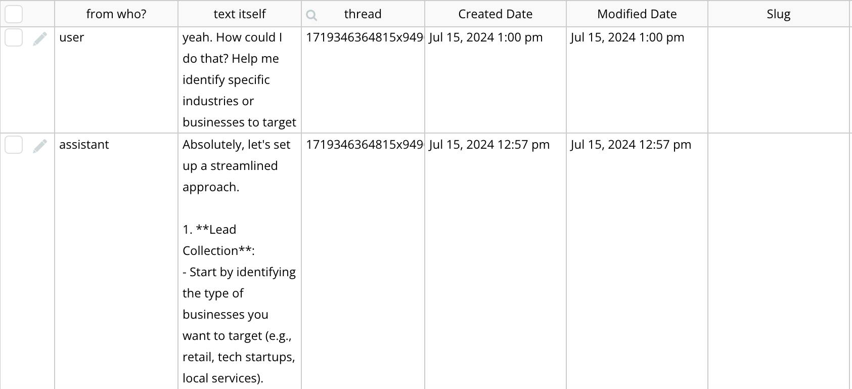Click thread ID cell in user row

pos(364,37)
